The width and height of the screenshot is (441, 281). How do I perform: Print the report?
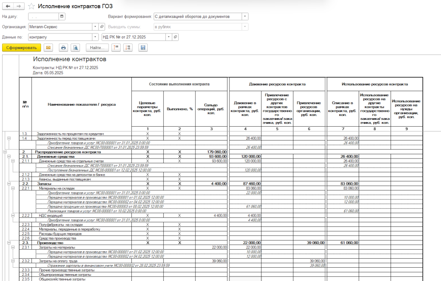coord(64,48)
